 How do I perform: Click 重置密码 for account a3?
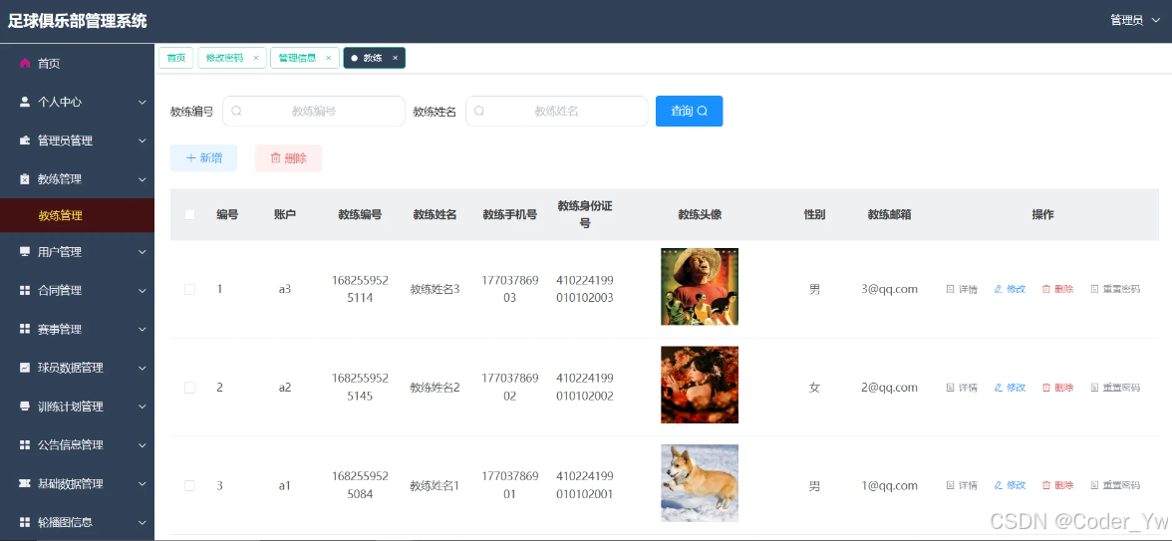tap(1115, 289)
